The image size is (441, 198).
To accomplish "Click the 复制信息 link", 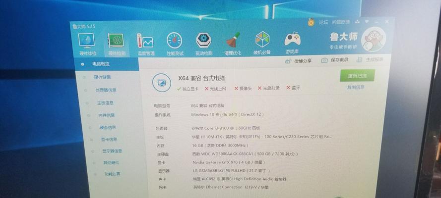I will [356, 87].
